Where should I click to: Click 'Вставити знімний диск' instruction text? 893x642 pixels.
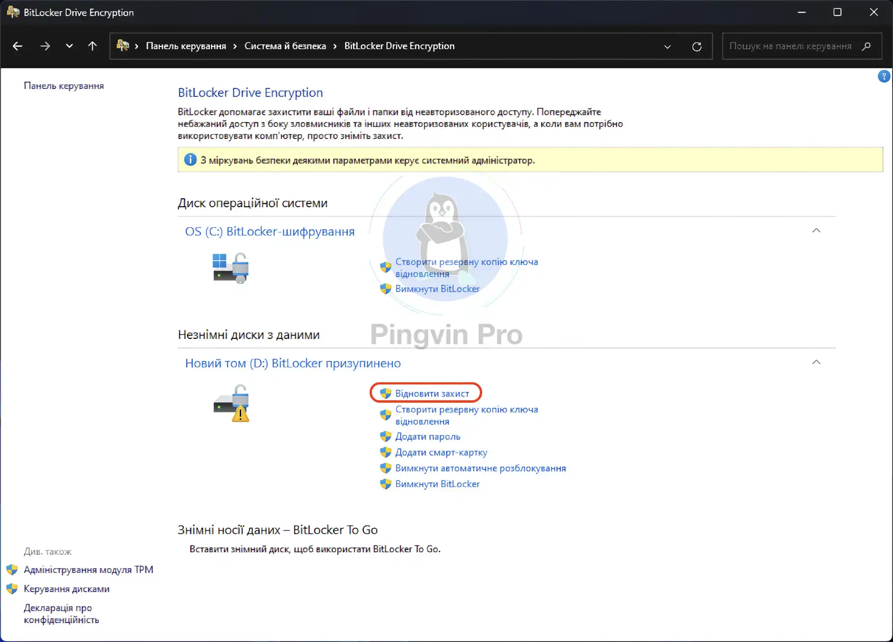315,549
